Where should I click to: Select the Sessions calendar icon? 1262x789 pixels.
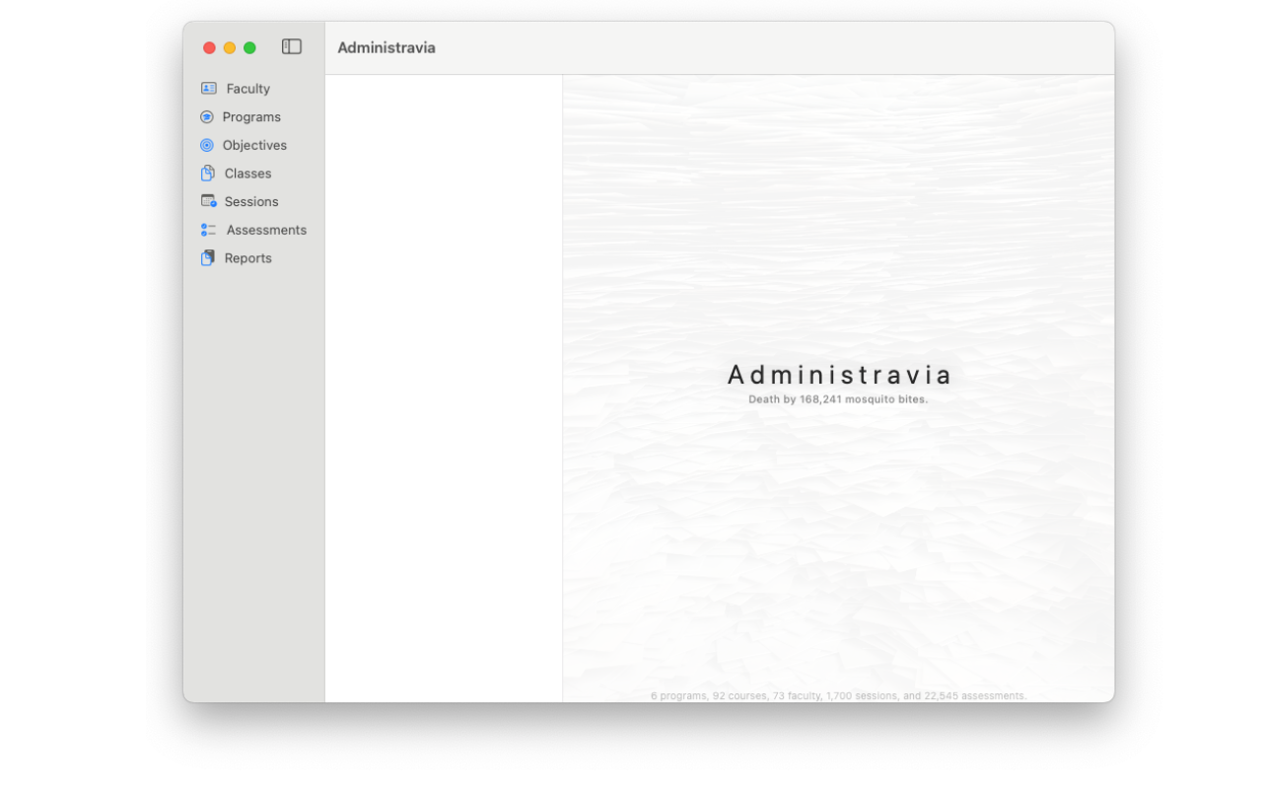point(207,201)
